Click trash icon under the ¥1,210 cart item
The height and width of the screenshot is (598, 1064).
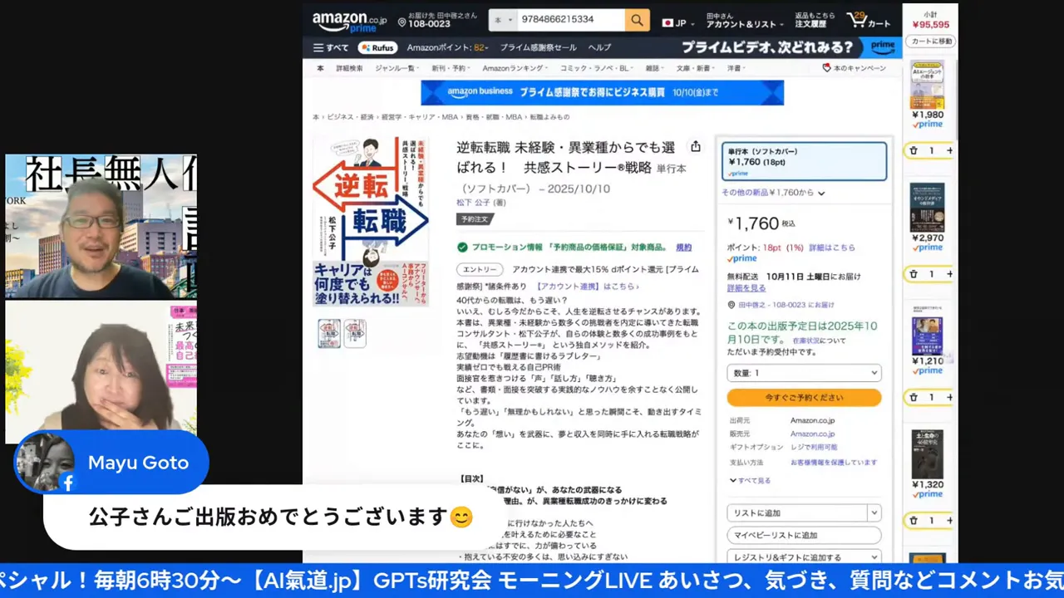pyautogui.click(x=914, y=397)
